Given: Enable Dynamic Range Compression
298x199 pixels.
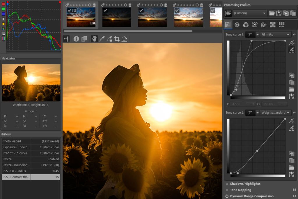Looking at the screenshot, I should pos(227,196).
